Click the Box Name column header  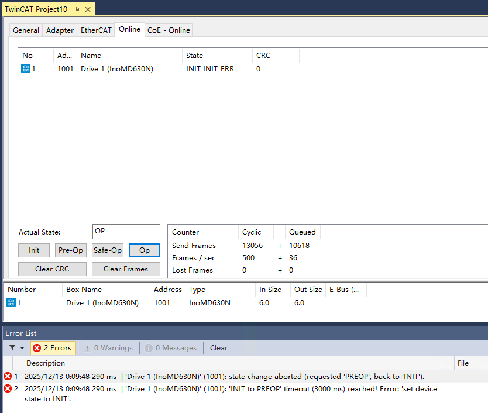106,290
